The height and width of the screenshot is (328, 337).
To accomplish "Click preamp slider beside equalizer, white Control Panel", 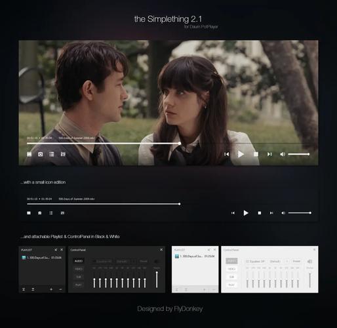I will point(309,279).
